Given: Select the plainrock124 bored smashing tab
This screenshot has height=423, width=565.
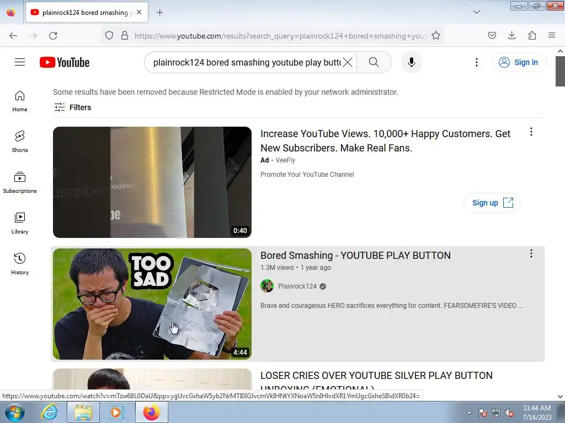Looking at the screenshot, I should coord(87,13).
